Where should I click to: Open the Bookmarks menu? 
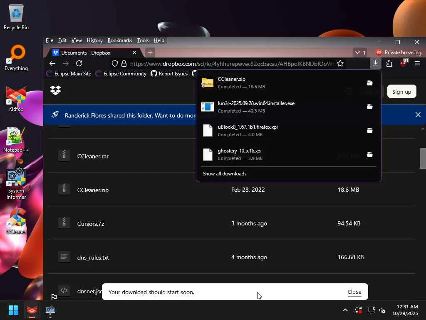pyautogui.click(x=120, y=40)
